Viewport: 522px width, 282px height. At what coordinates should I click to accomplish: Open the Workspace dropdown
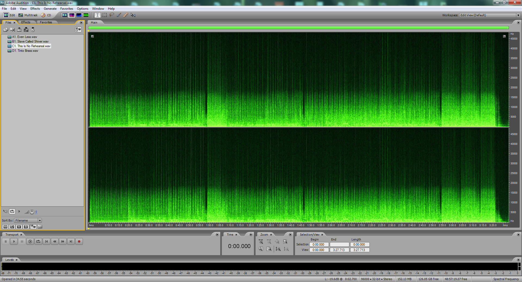click(490, 15)
